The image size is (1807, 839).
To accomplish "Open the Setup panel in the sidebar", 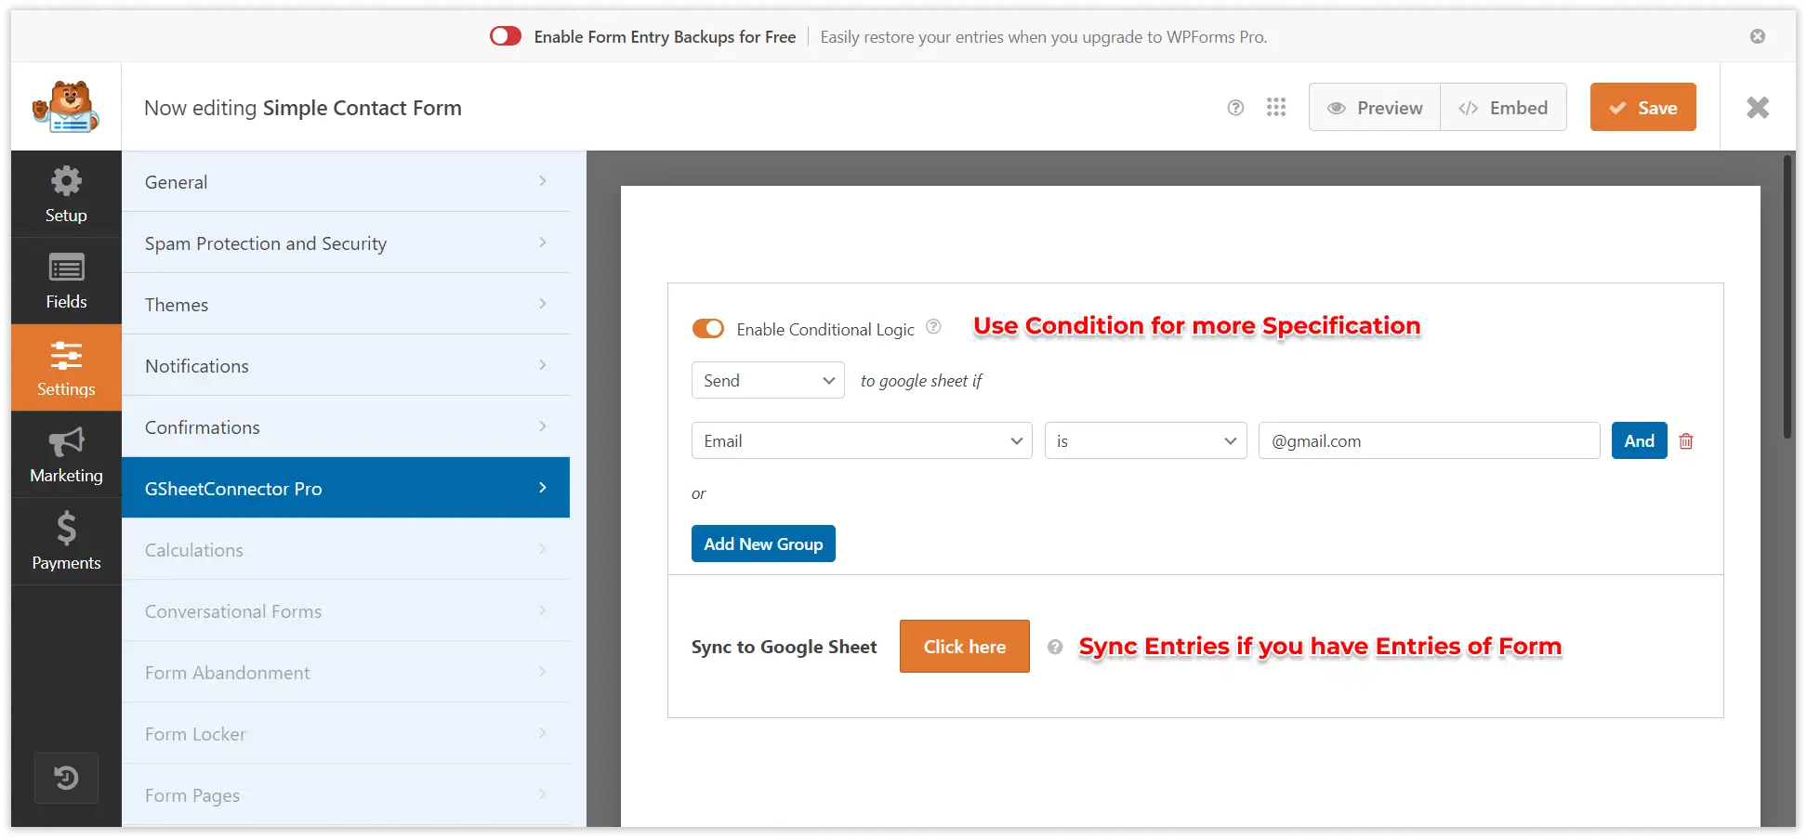I will point(65,193).
